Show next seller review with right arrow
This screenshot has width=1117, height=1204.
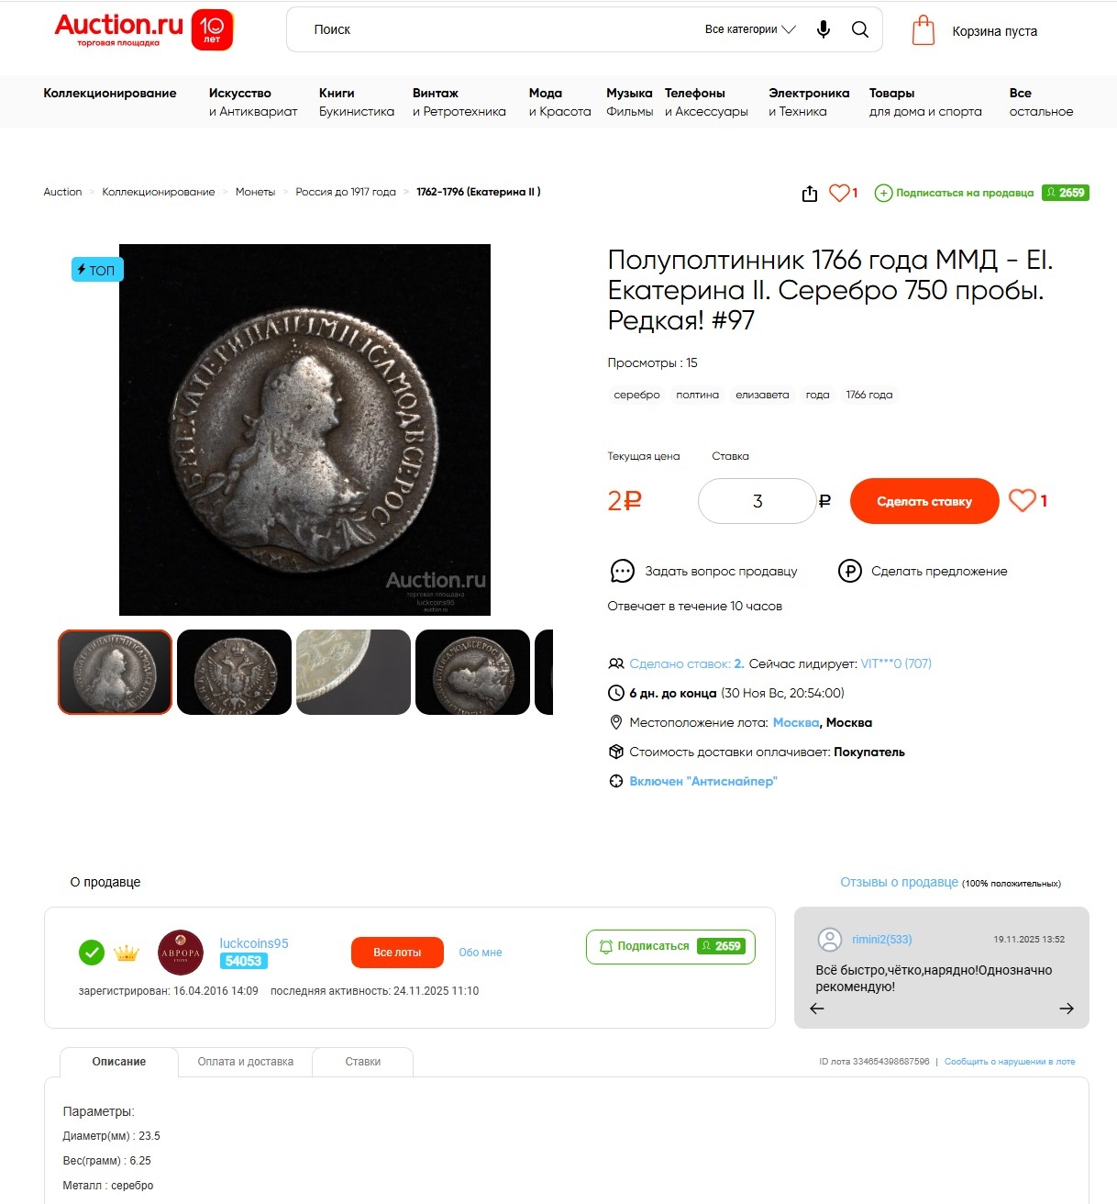pyautogui.click(x=1067, y=1009)
